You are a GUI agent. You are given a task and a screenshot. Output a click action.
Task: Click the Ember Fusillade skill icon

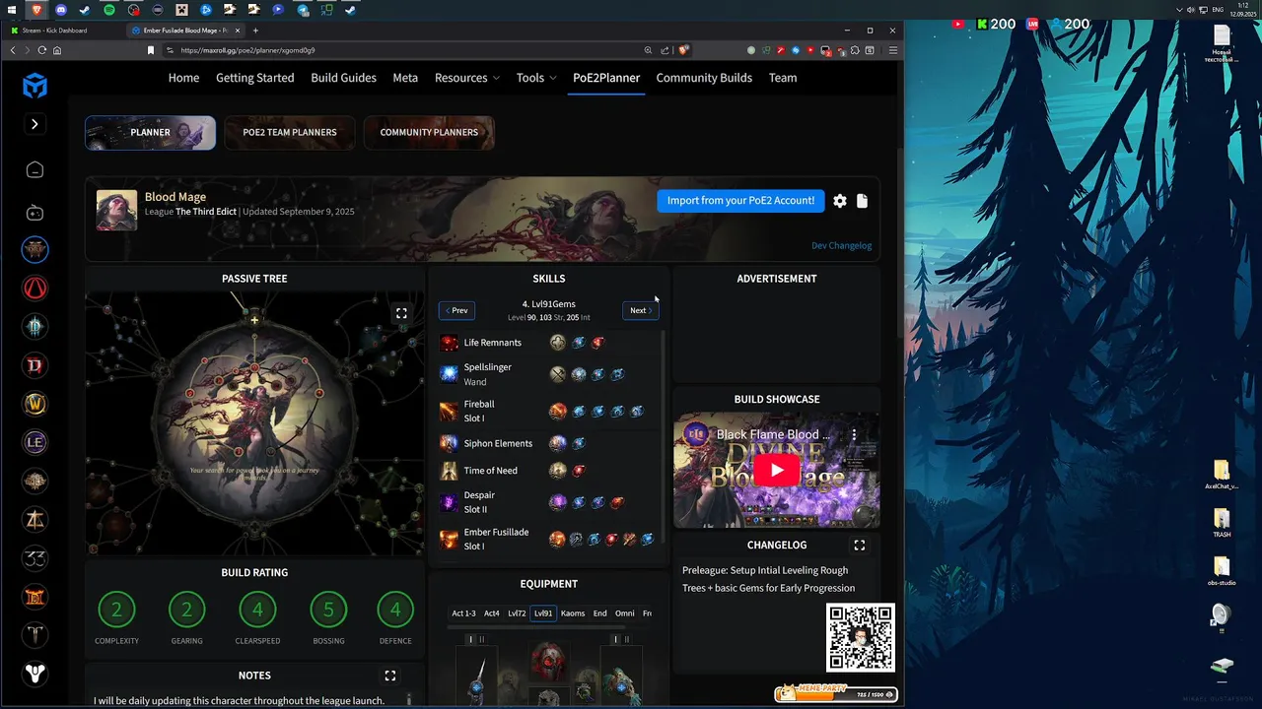(x=450, y=539)
